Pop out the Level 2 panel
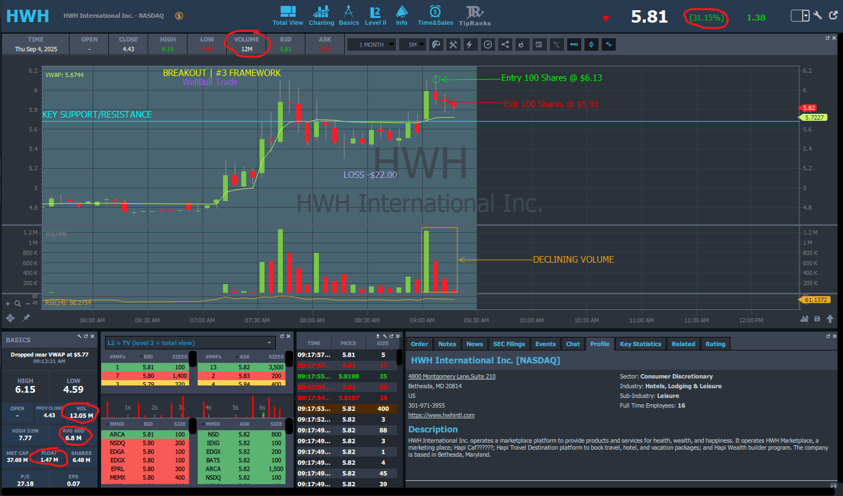This screenshot has height=496, width=843. coord(282,336)
